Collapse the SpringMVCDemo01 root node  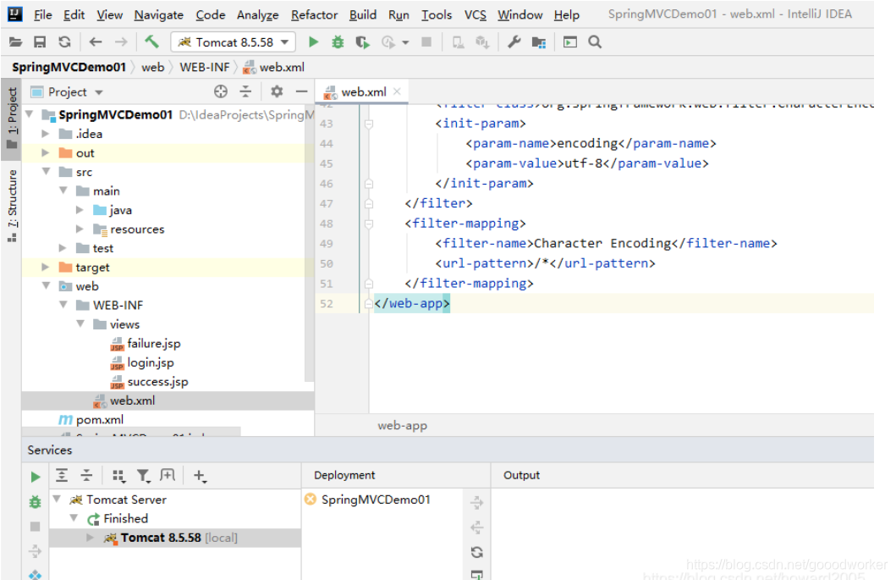(29, 113)
